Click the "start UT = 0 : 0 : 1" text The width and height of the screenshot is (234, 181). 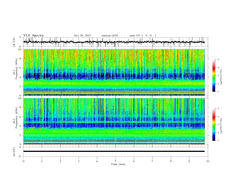[x=143, y=35]
